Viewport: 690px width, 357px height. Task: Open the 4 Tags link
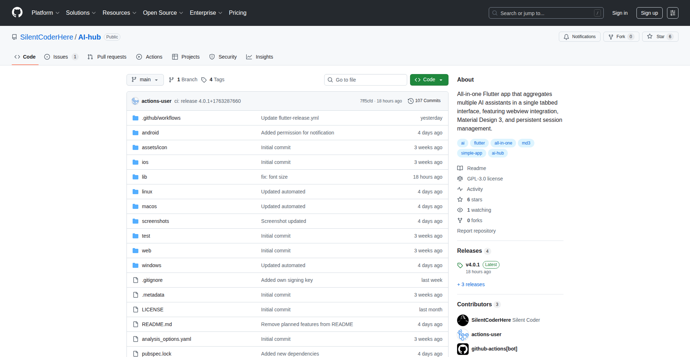click(x=213, y=80)
